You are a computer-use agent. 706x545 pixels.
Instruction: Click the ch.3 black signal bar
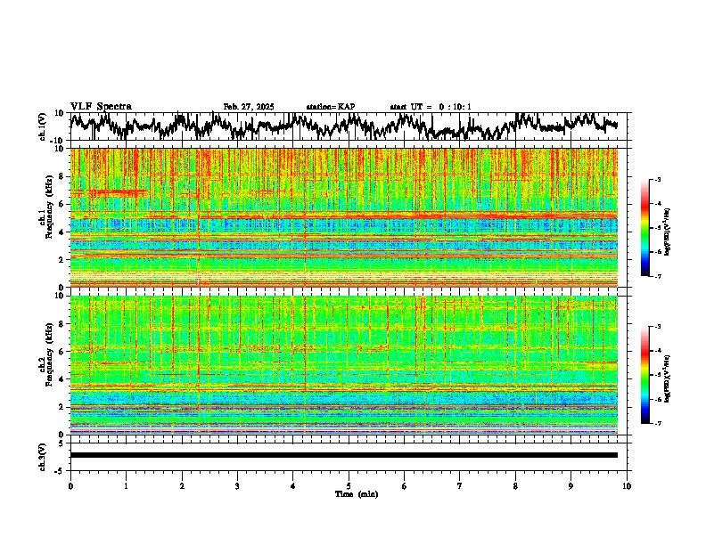coord(343,455)
